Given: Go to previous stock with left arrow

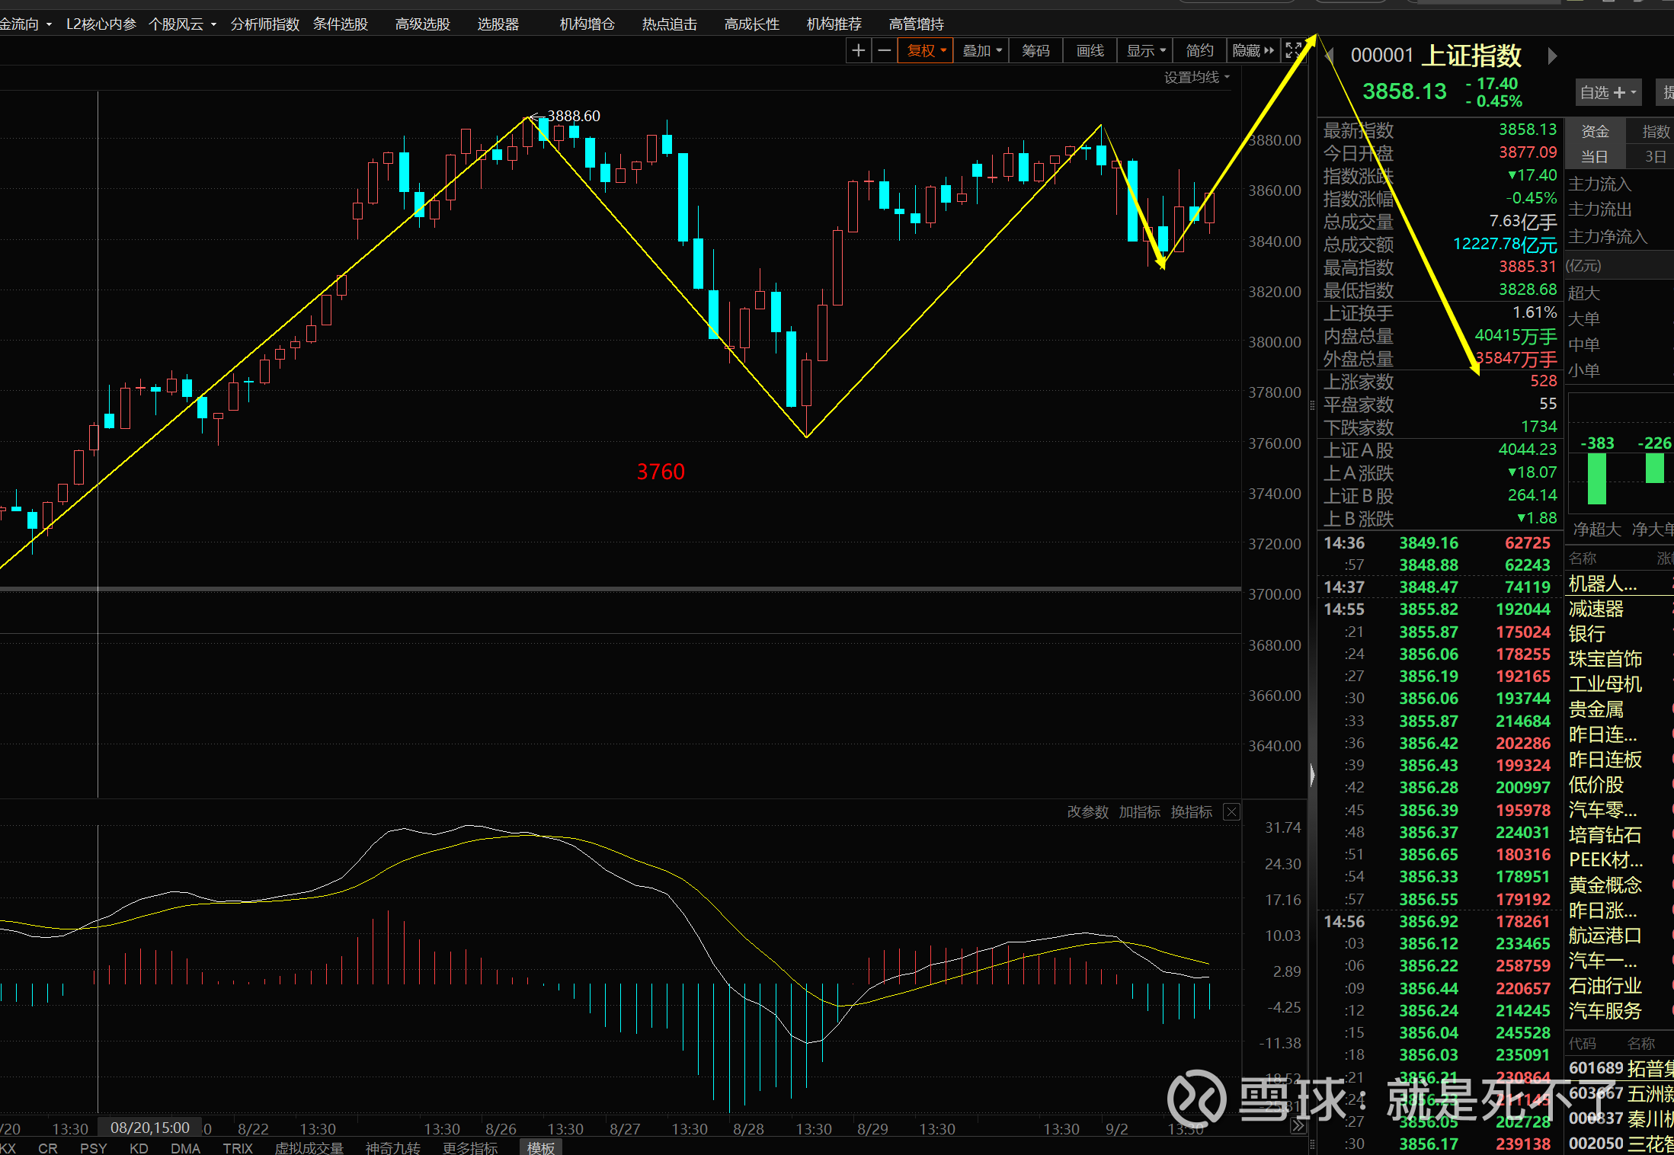Looking at the screenshot, I should tap(1330, 56).
